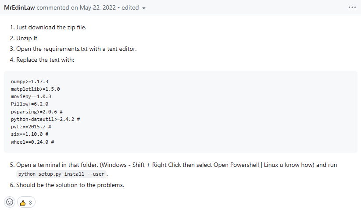Image resolution: width=361 pixels, height=212 pixels.
Task: Click the inline code 'python setup.py install --user'
Action: point(61,174)
